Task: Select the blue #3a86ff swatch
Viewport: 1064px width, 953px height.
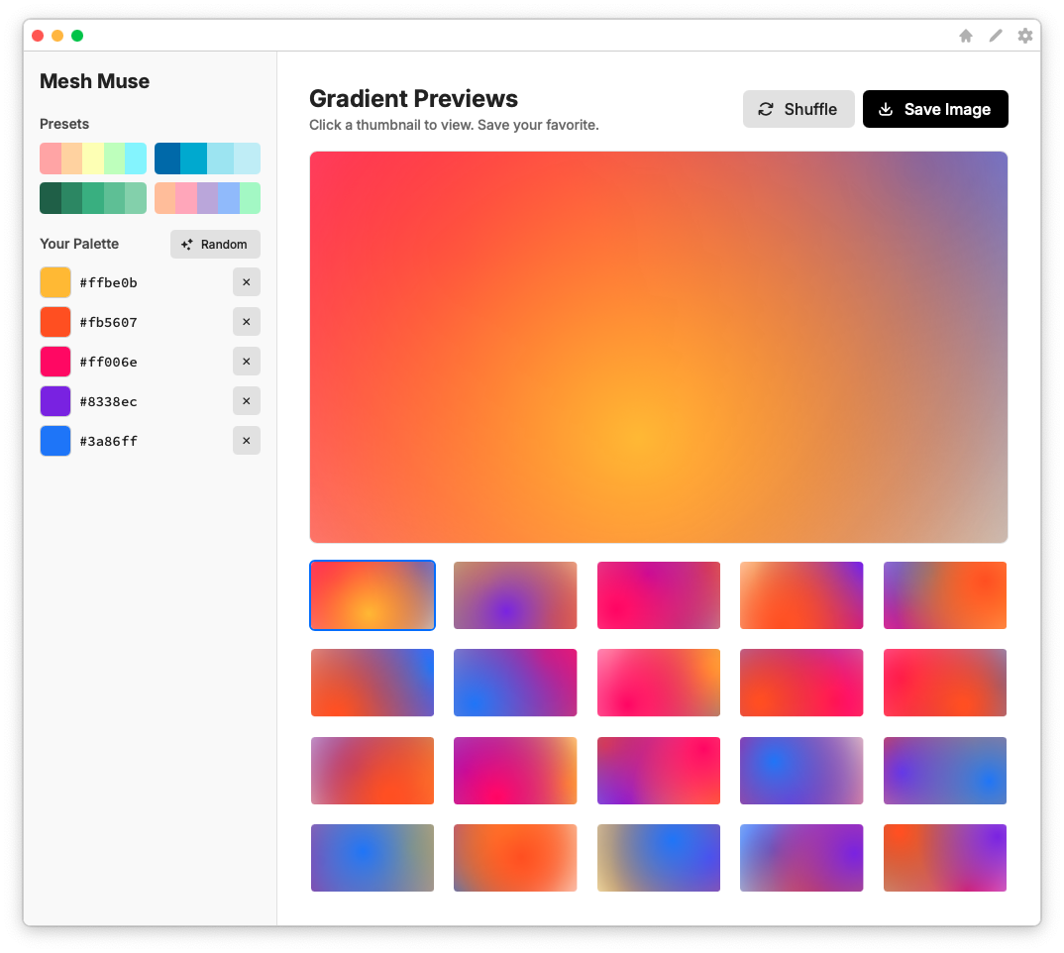Action: coord(55,440)
